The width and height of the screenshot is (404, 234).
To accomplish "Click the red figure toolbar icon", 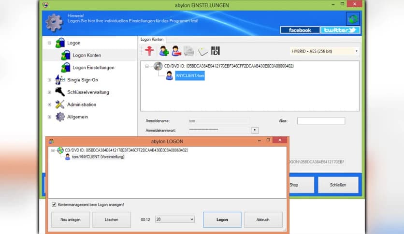I will pyautogui.click(x=149, y=51).
